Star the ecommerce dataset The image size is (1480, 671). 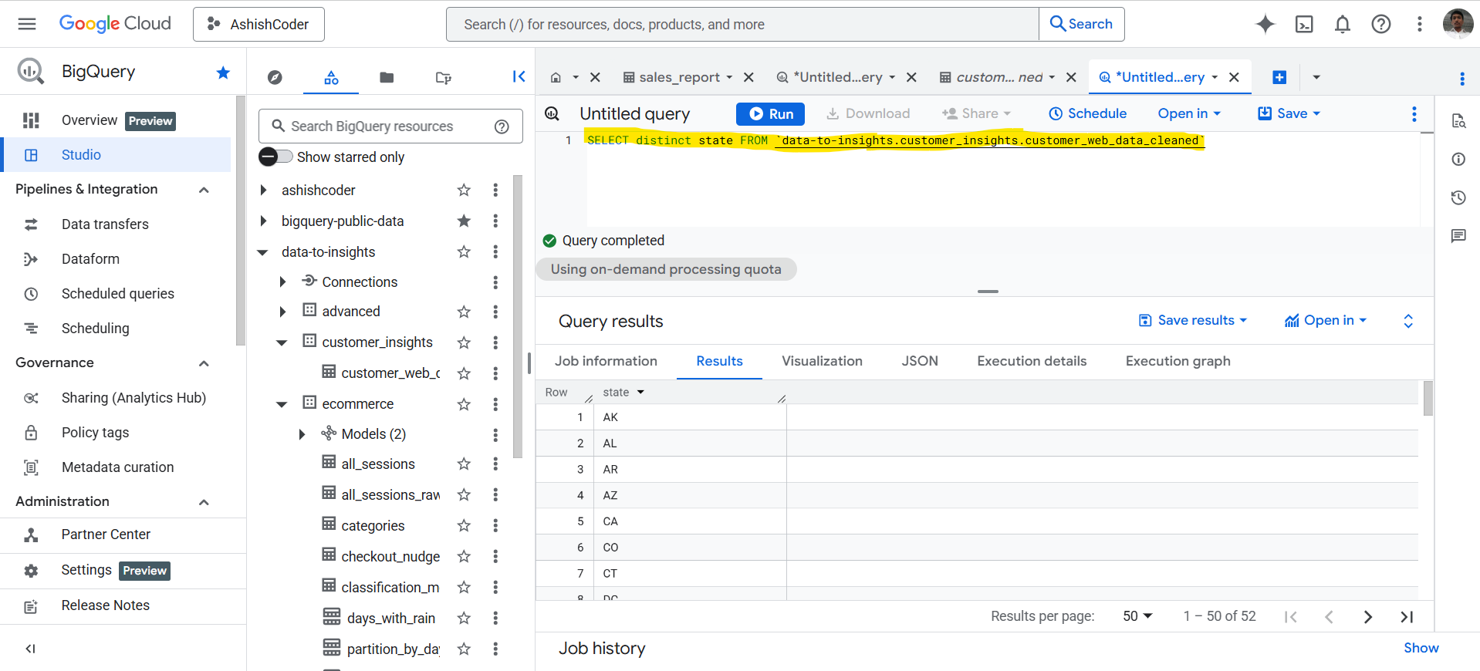tap(464, 404)
